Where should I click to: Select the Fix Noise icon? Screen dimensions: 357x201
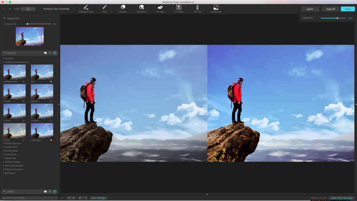point(179,7)
